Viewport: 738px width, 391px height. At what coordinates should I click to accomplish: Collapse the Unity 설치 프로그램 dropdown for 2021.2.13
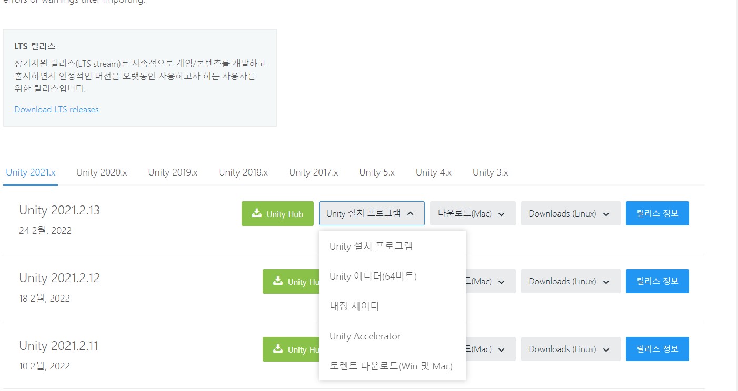click(372, 213)
